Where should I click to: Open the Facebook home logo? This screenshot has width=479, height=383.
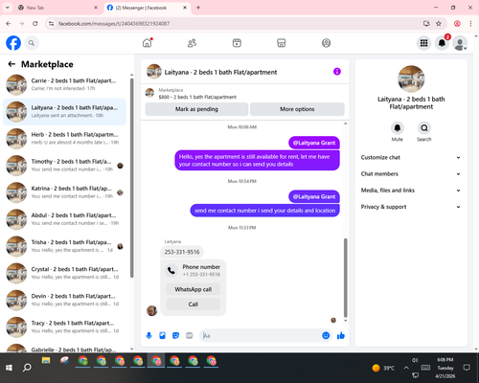(x=13, y=43)
